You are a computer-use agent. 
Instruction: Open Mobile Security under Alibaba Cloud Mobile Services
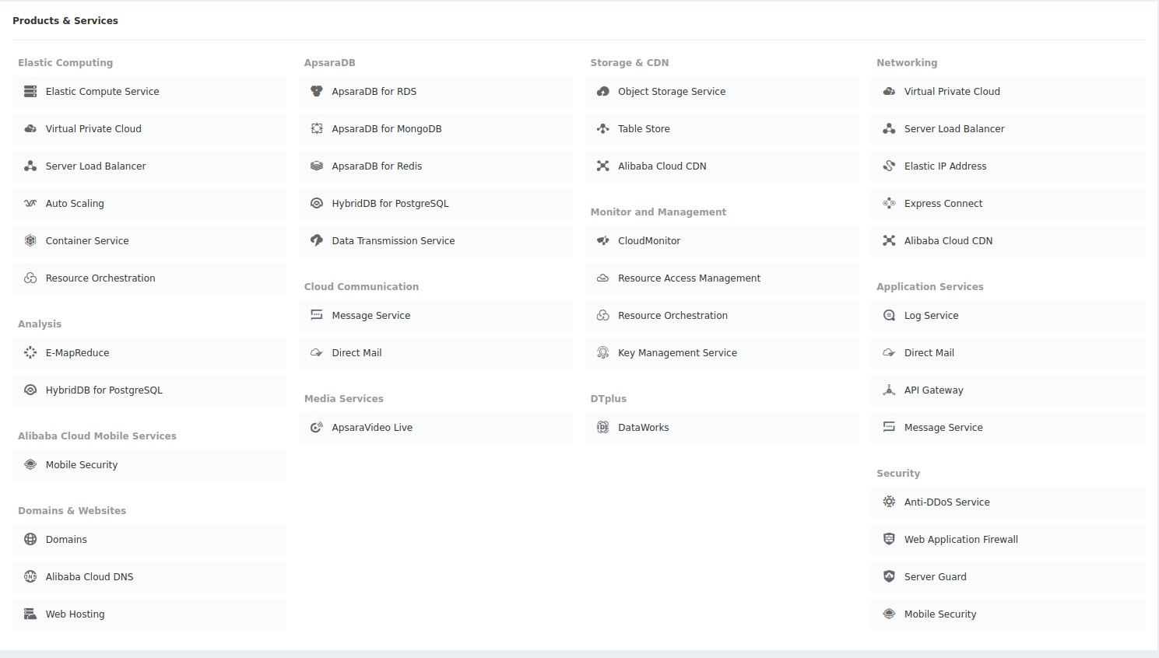(149, 465)
